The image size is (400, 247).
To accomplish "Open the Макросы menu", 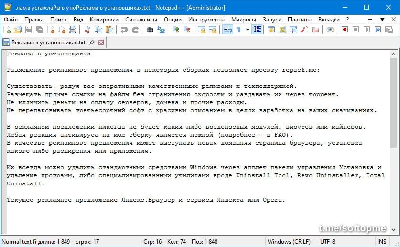I will point(244,20).
